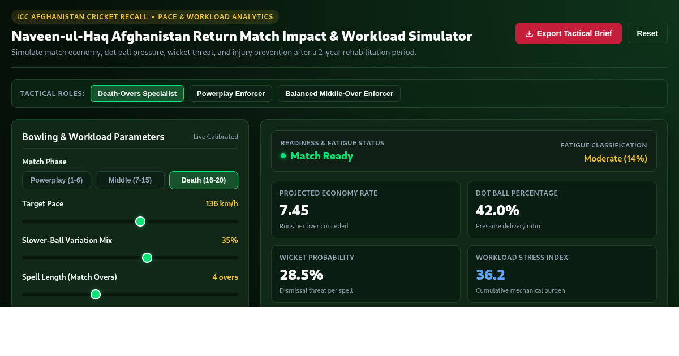Switch match phase to Death (16-20)
Screen dimensions: 679x356
click(x=204, y=180)
